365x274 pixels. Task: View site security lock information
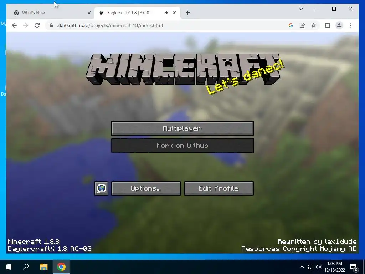tap(51, 25)
